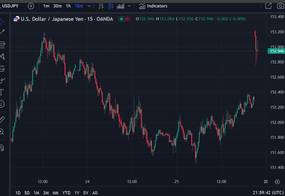Select the All date range tab

click(x=95, y=193)
